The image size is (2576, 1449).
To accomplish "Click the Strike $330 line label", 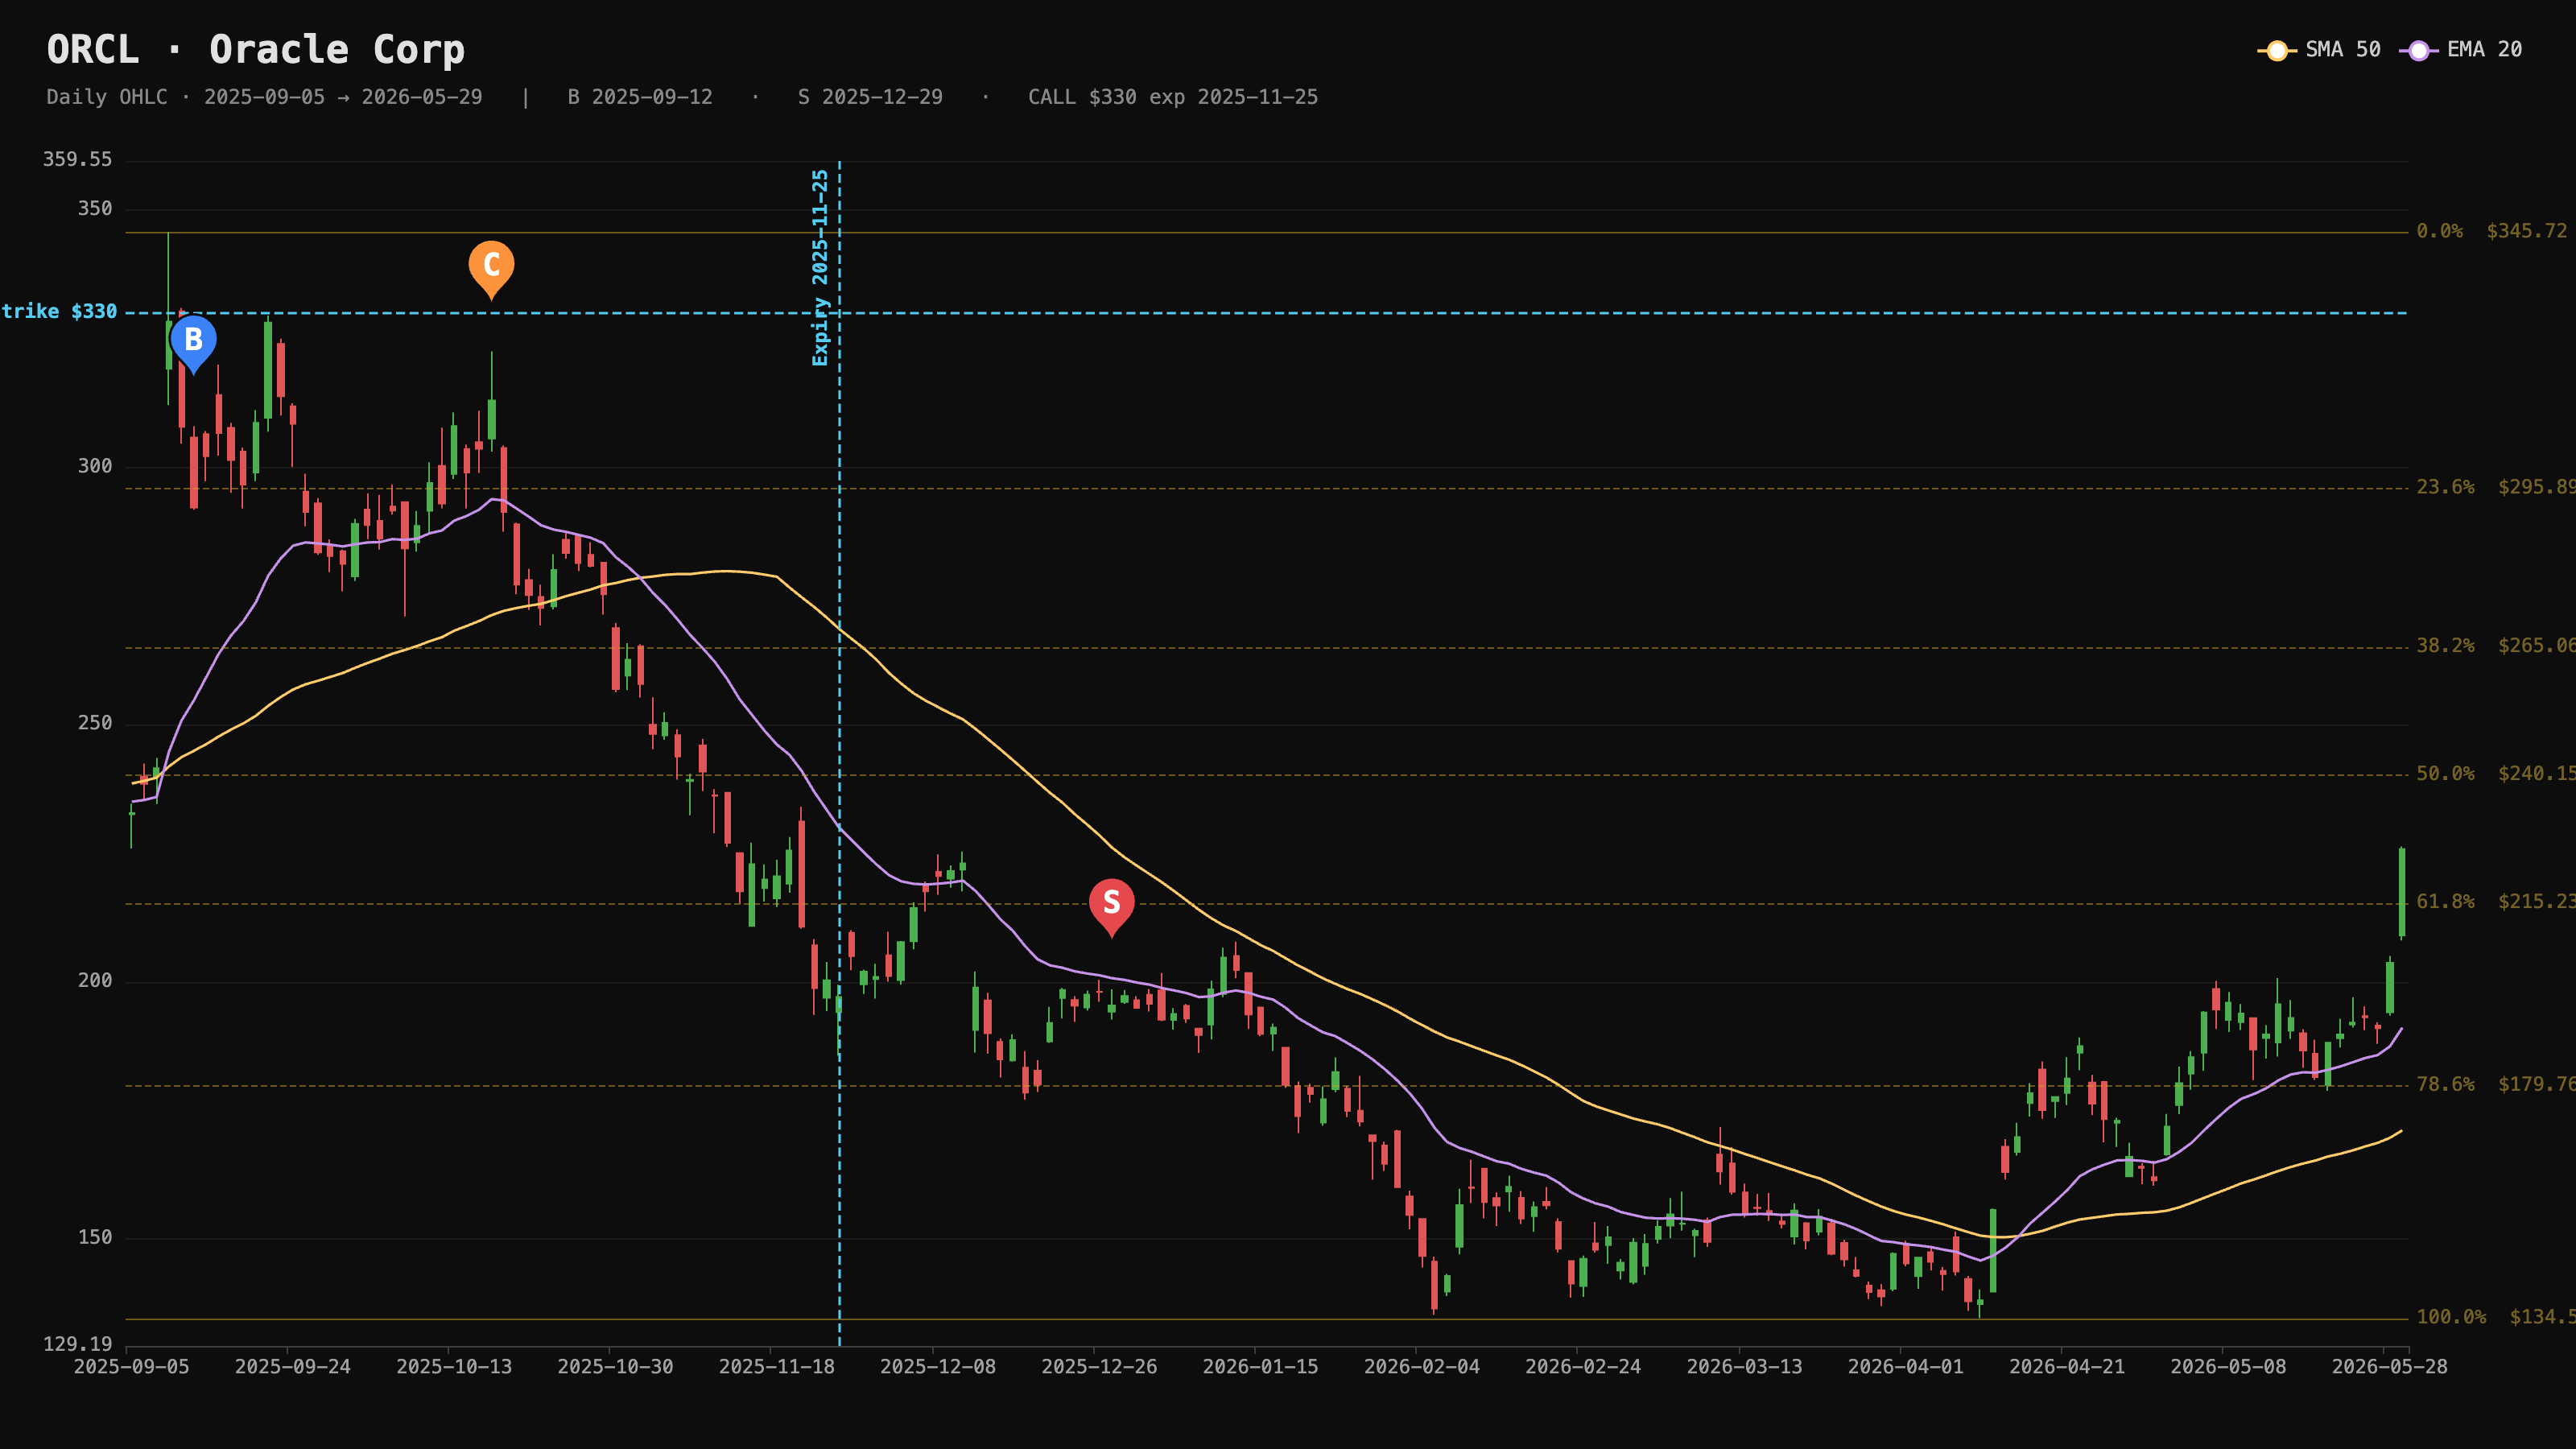I will coord(59,312).
